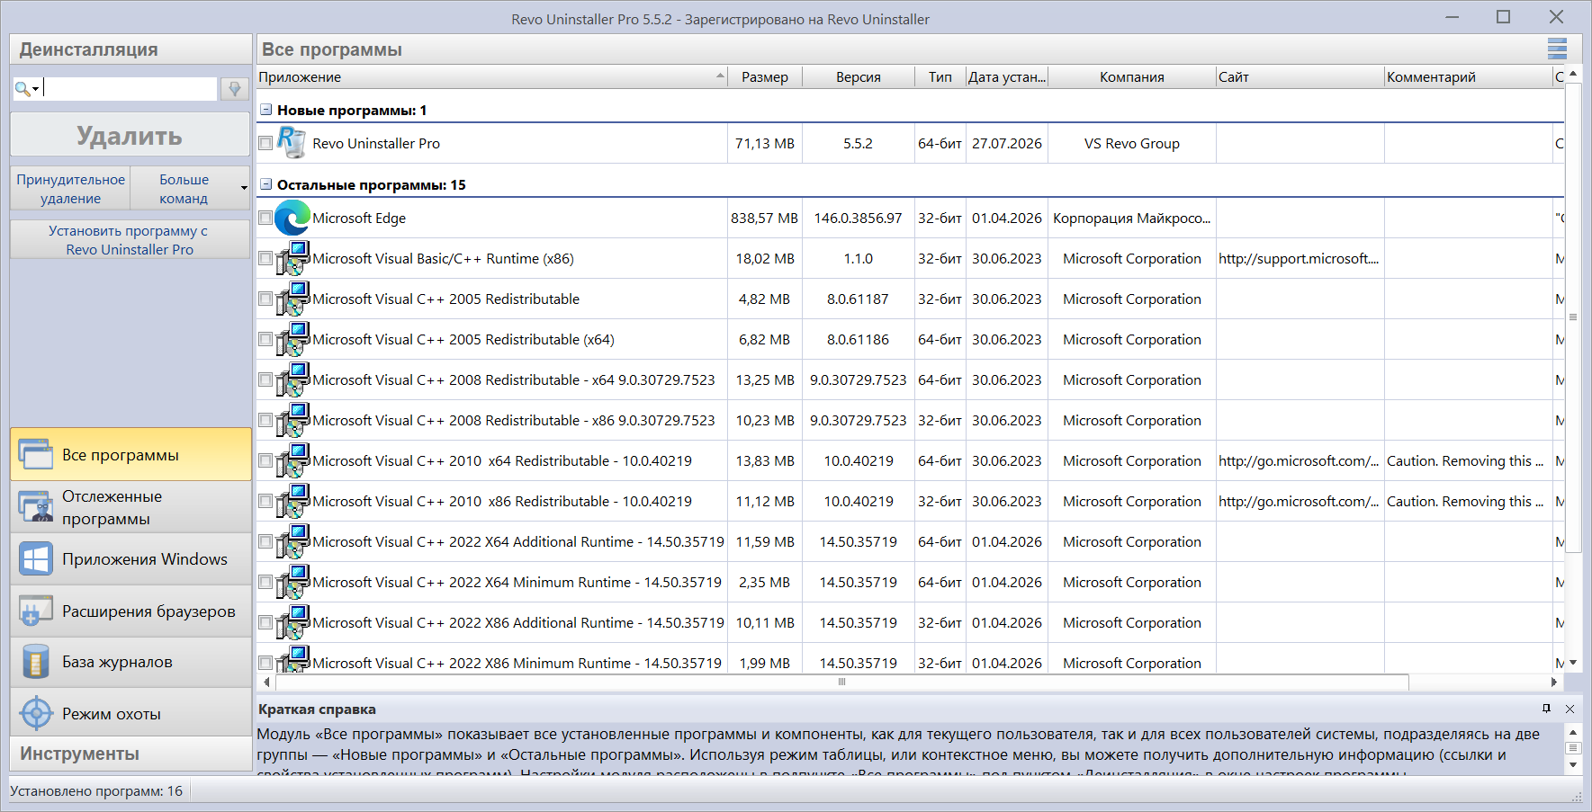Click the help panel scroll down arrow
Screen dimensions: 1592x812
[1573, 764]
